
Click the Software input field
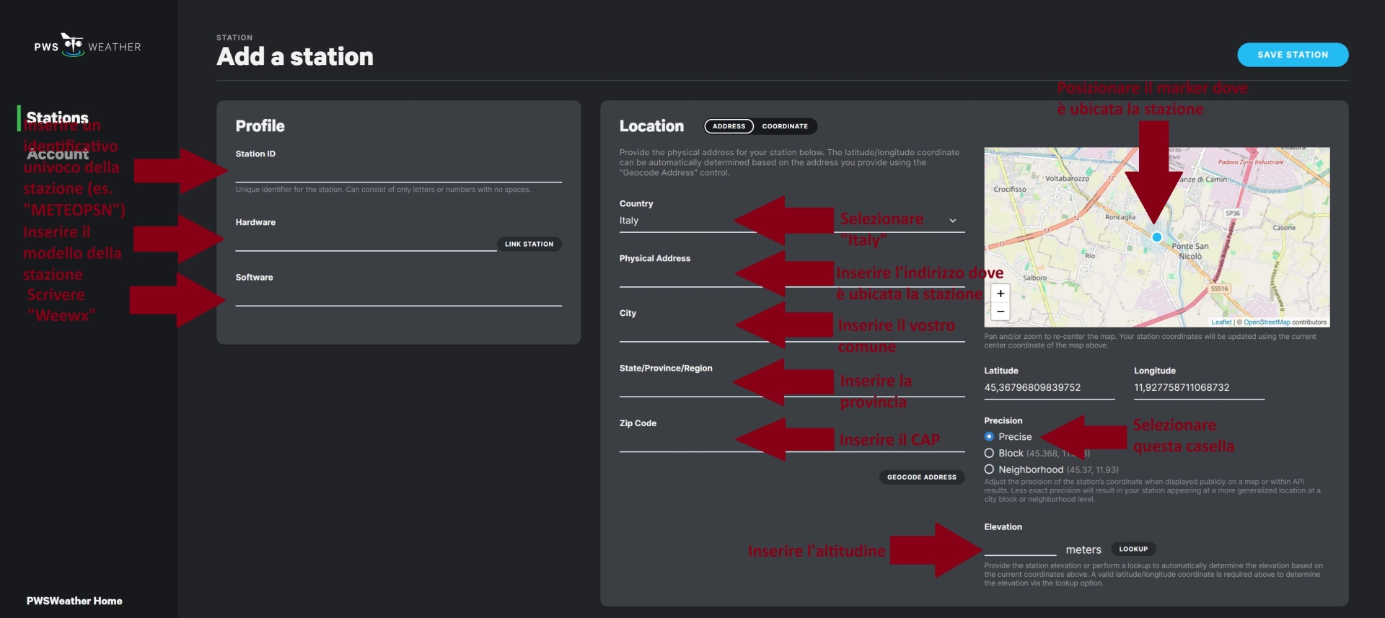398,296
